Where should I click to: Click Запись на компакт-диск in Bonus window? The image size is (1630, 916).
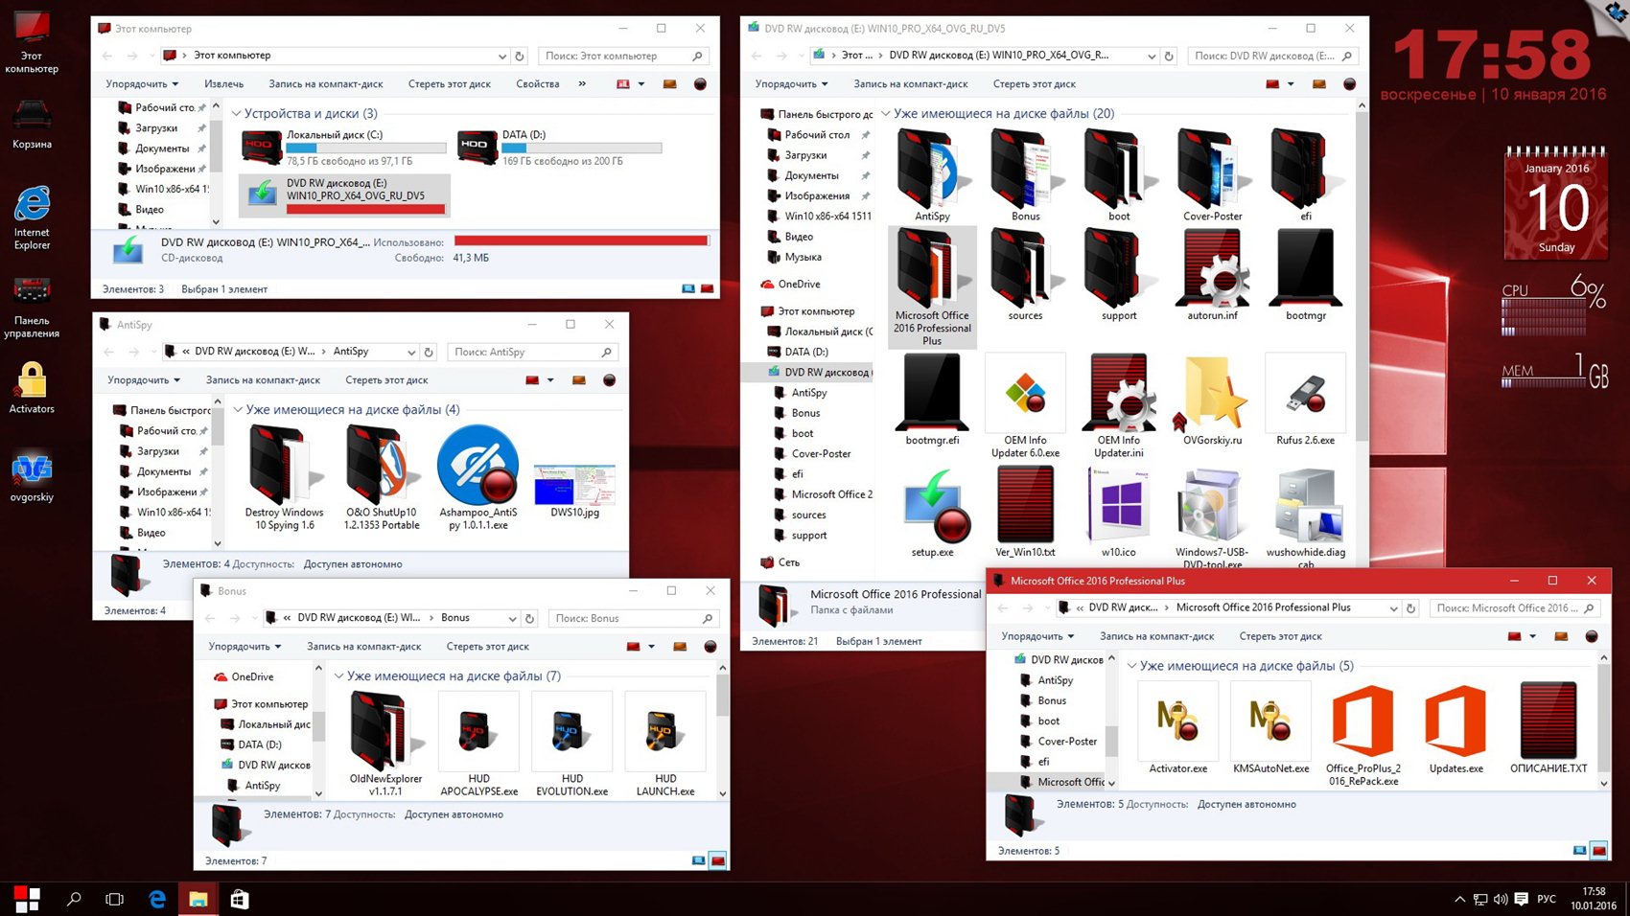363,647
